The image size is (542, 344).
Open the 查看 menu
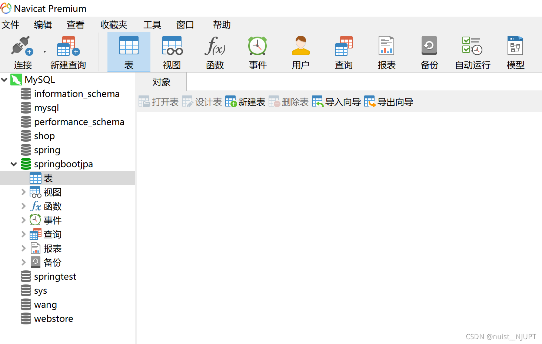(x=76, y=25)
